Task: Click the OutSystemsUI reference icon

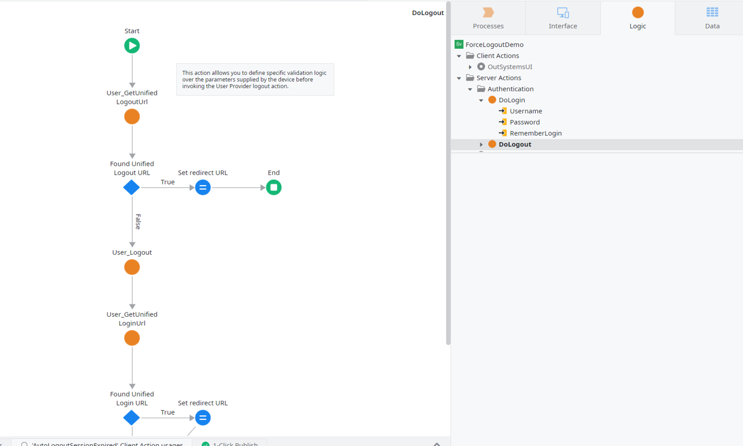Action: [x=481, y=67]
